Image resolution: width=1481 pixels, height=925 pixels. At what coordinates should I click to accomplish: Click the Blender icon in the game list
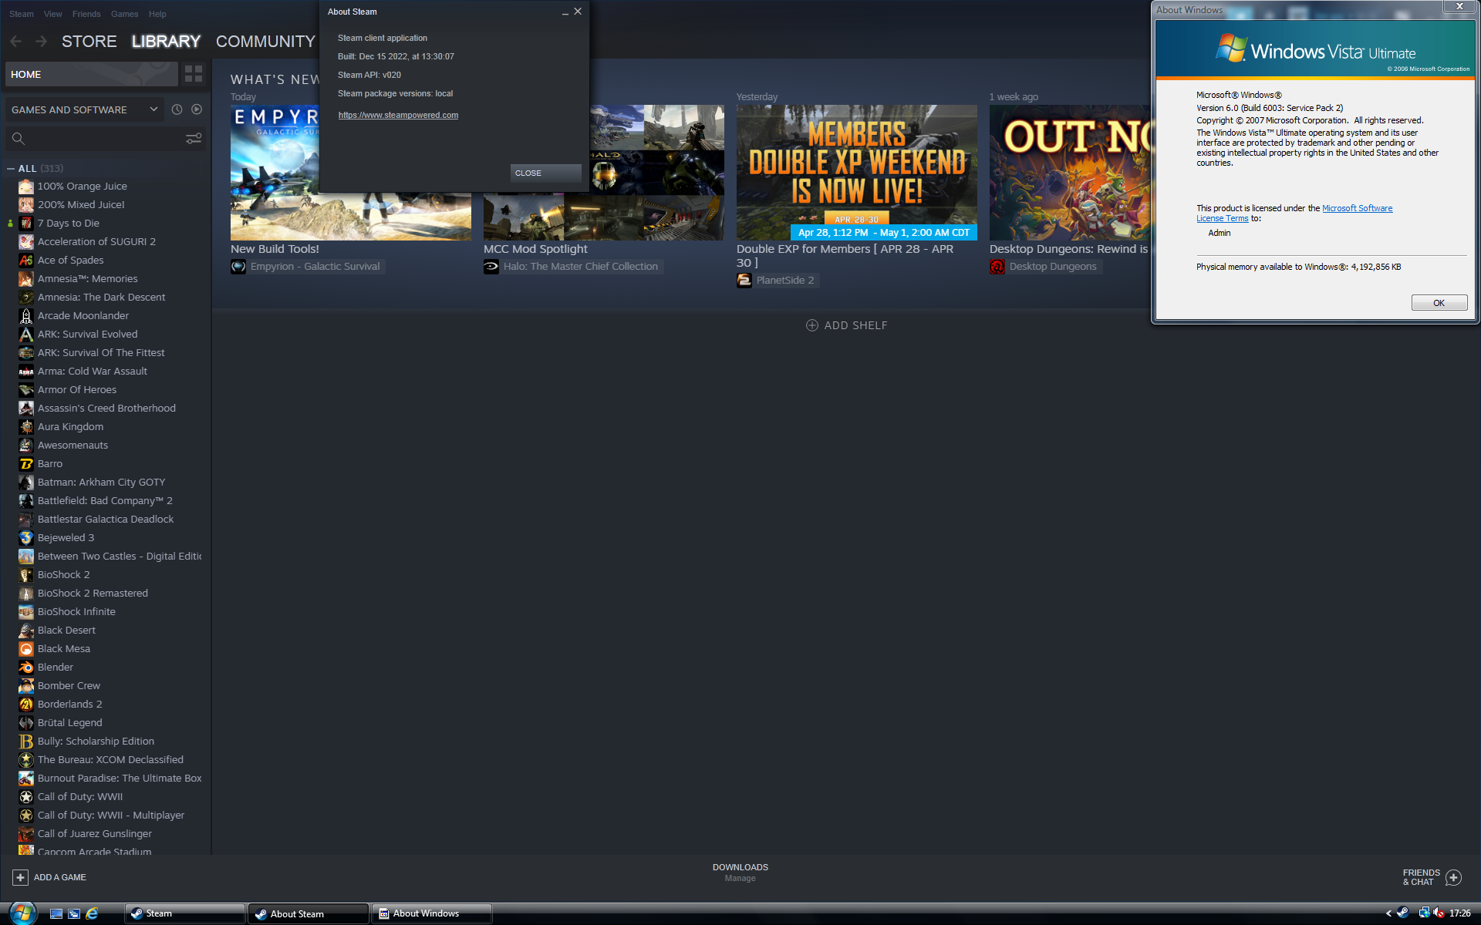click(26, 668)
